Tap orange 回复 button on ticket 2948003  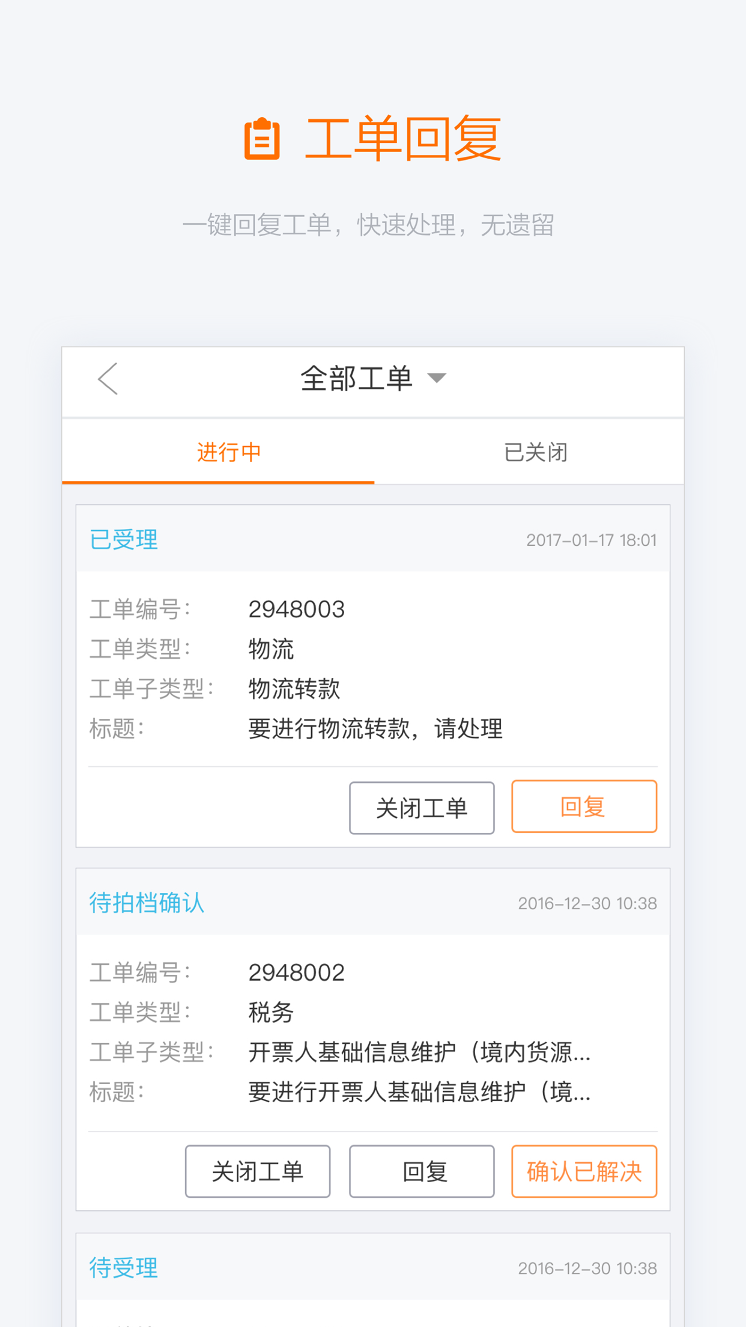[x=584, y=807]
